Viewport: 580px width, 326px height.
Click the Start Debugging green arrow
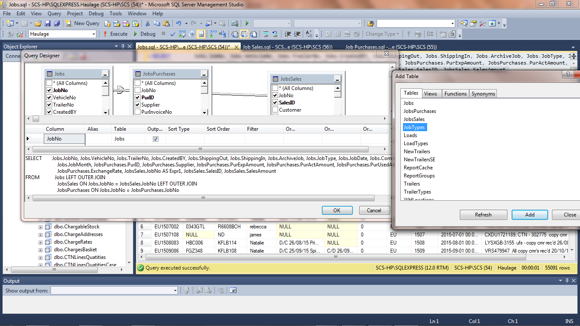coord(247,23)
